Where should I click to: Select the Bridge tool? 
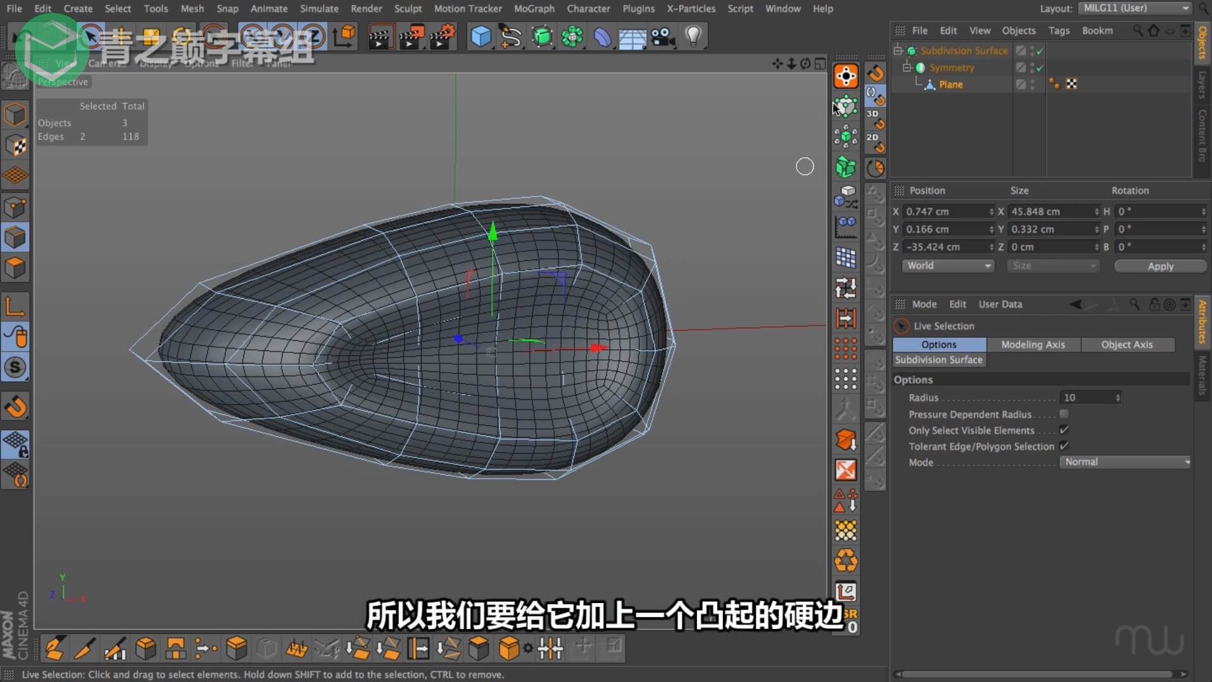point(175,648)
